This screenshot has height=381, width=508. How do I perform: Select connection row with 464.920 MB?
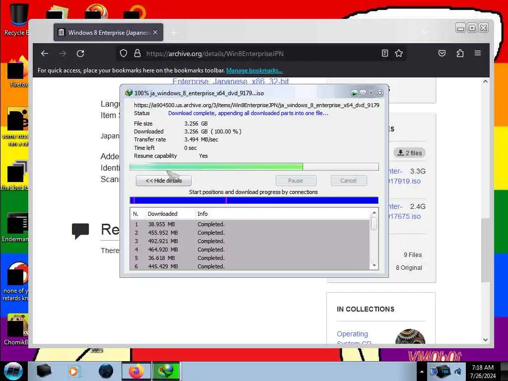coord(250,250)
